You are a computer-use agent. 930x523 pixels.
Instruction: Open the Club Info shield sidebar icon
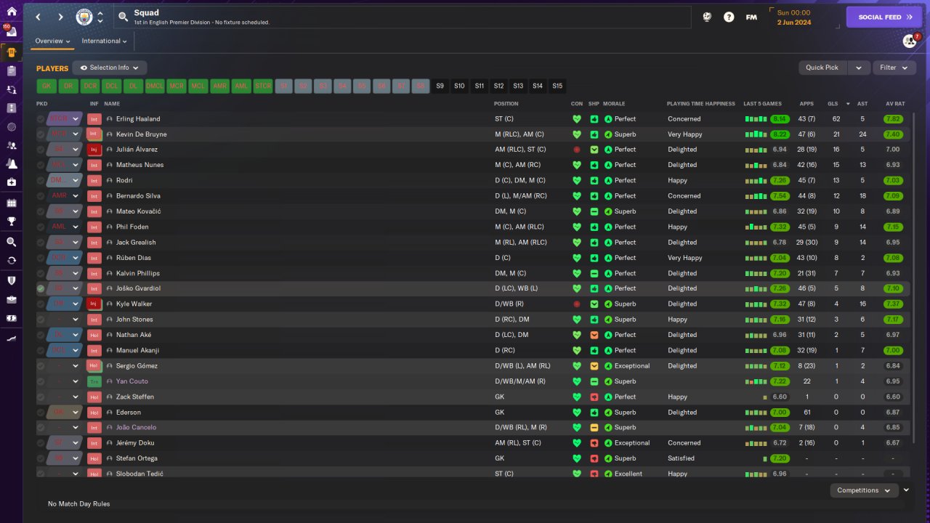(11, 280)
